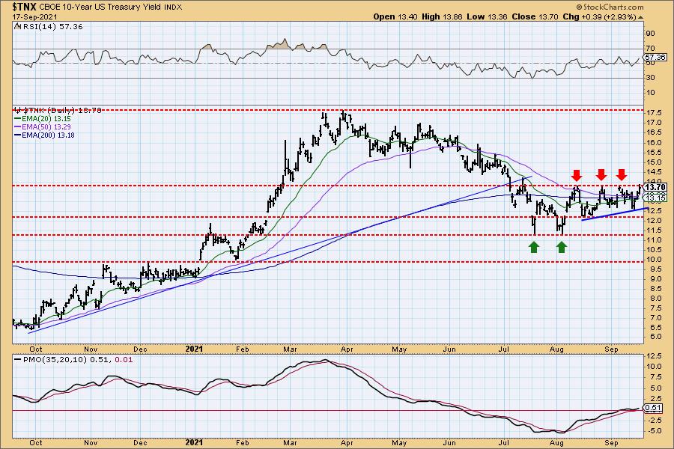674x449 pixels.
Task: Click the 'CBOE 10-Year US Treasury Yield' title
Action: [x=101, y=7]
